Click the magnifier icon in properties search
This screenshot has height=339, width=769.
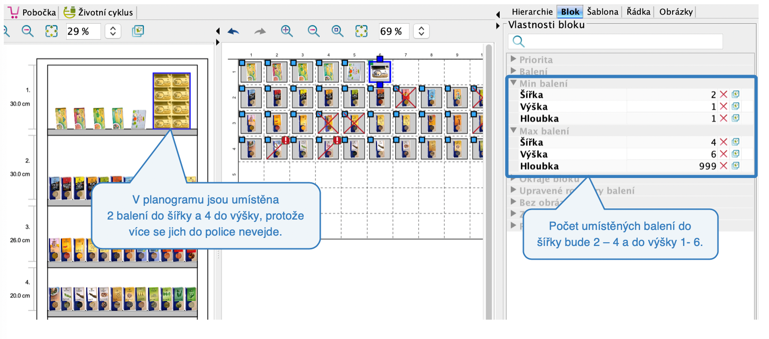(519, 42)
